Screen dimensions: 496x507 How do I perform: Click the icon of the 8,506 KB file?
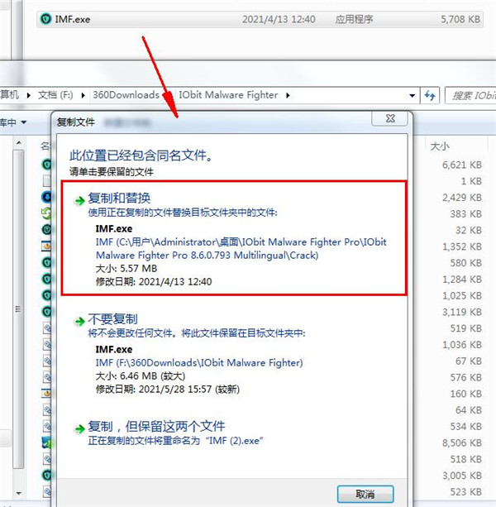[47, 442]
